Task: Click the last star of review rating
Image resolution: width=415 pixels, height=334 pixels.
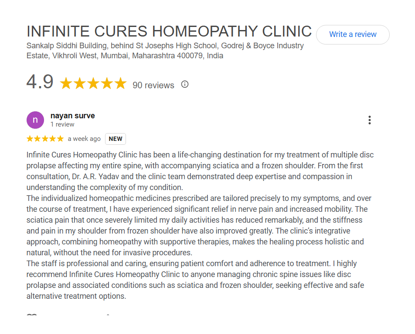Action: coord(60,139)
